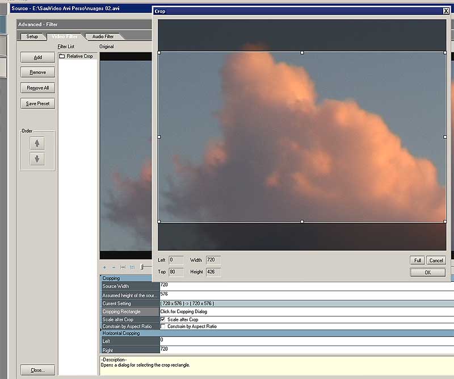The image size is (454, 379).
Task: Move filter up with Order up arrow
Action: (x=37, y=144)
